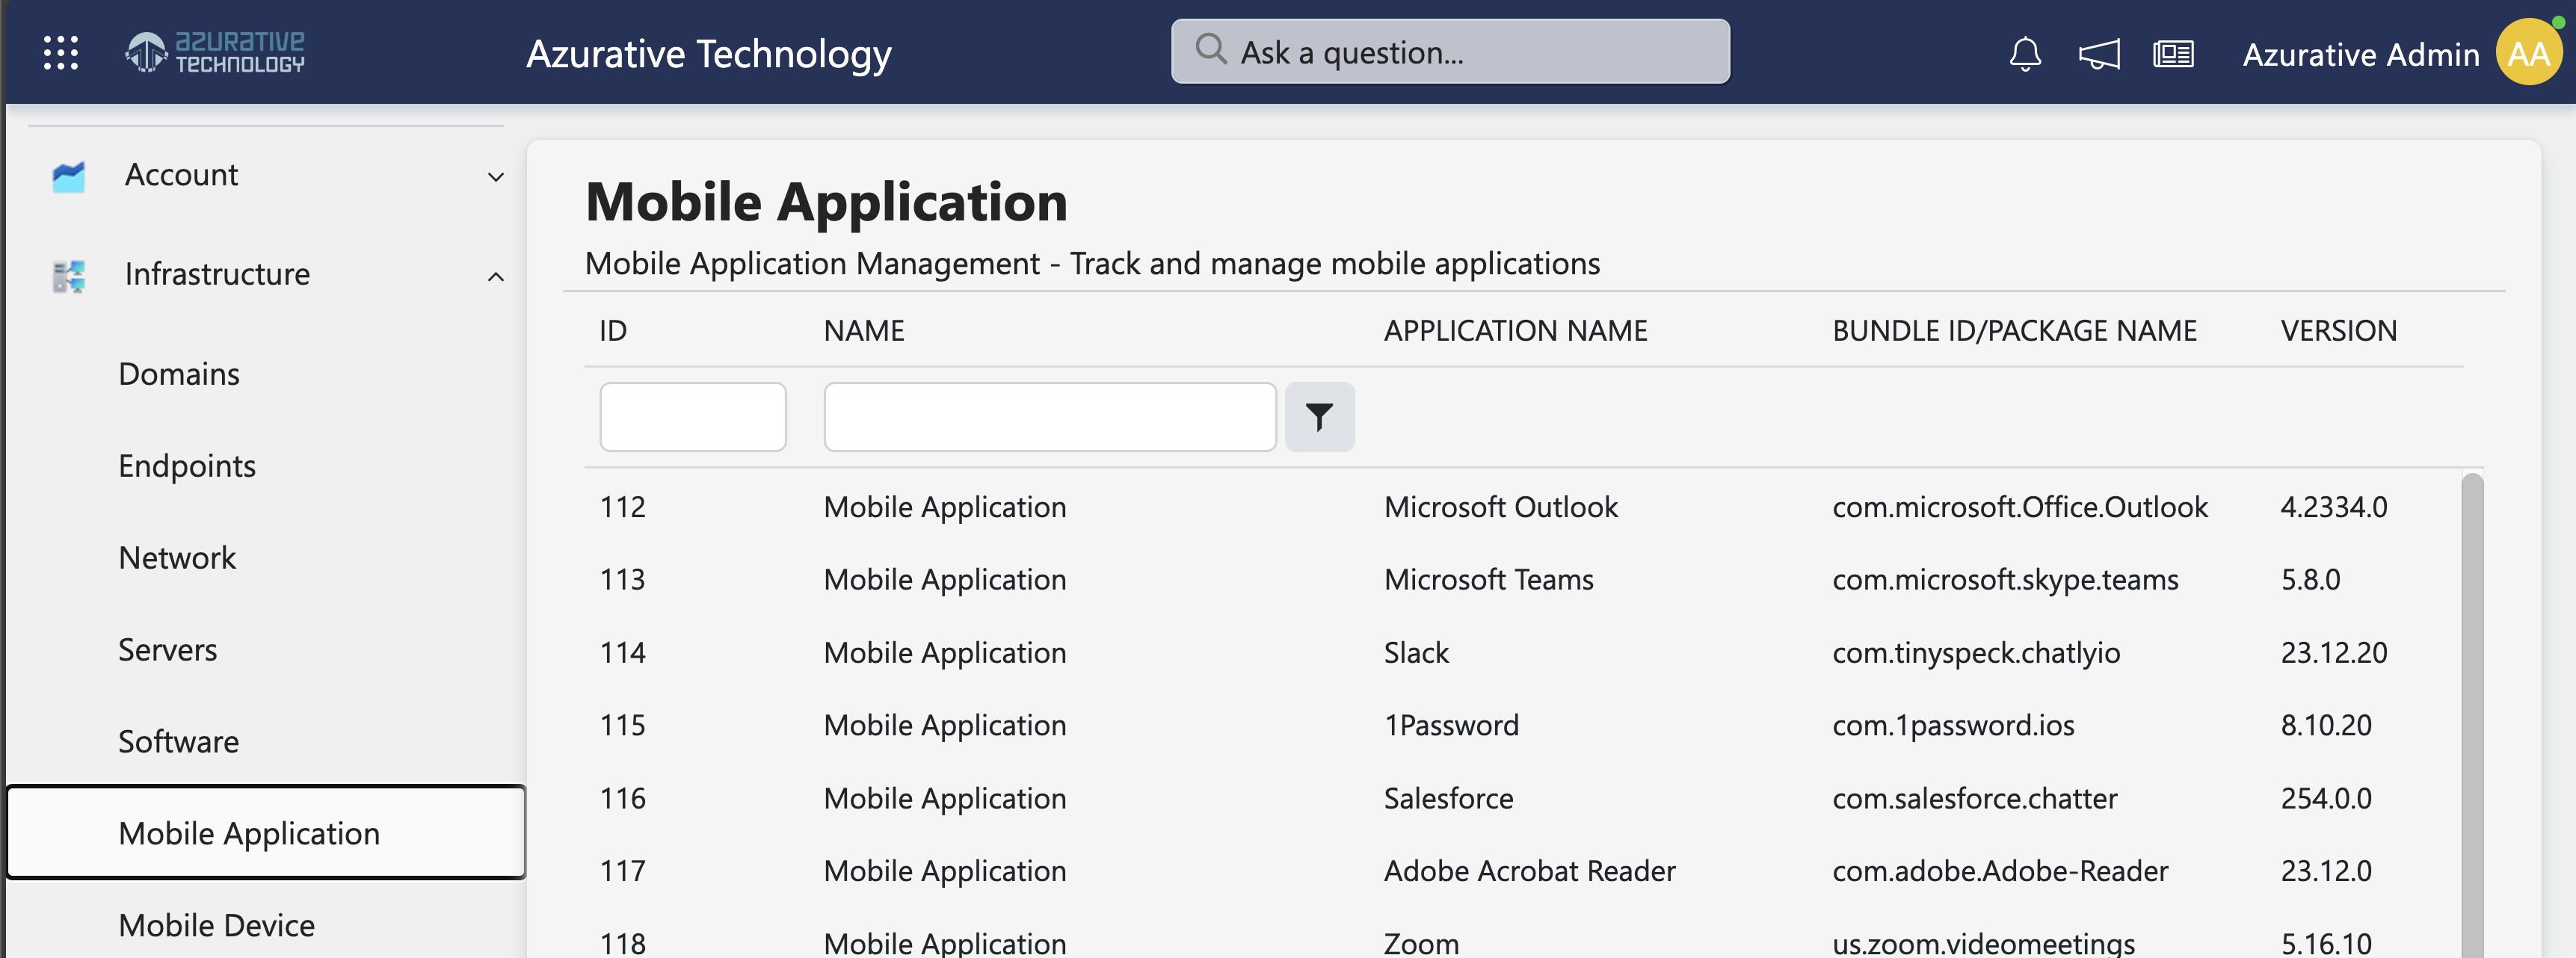Open notifications via the bell icon
The width and height of the screenshot is (2576, 958).
[2024, 53]
